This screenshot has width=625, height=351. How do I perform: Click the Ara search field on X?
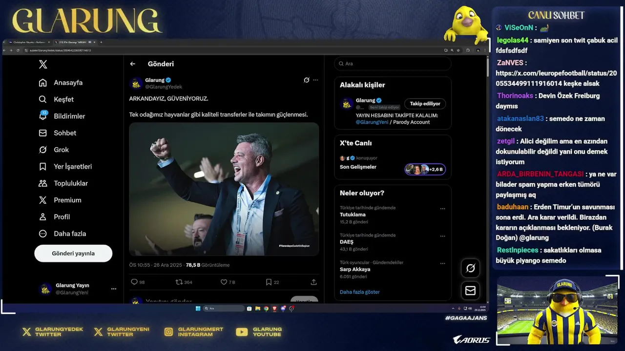click(x=393, y=64)
